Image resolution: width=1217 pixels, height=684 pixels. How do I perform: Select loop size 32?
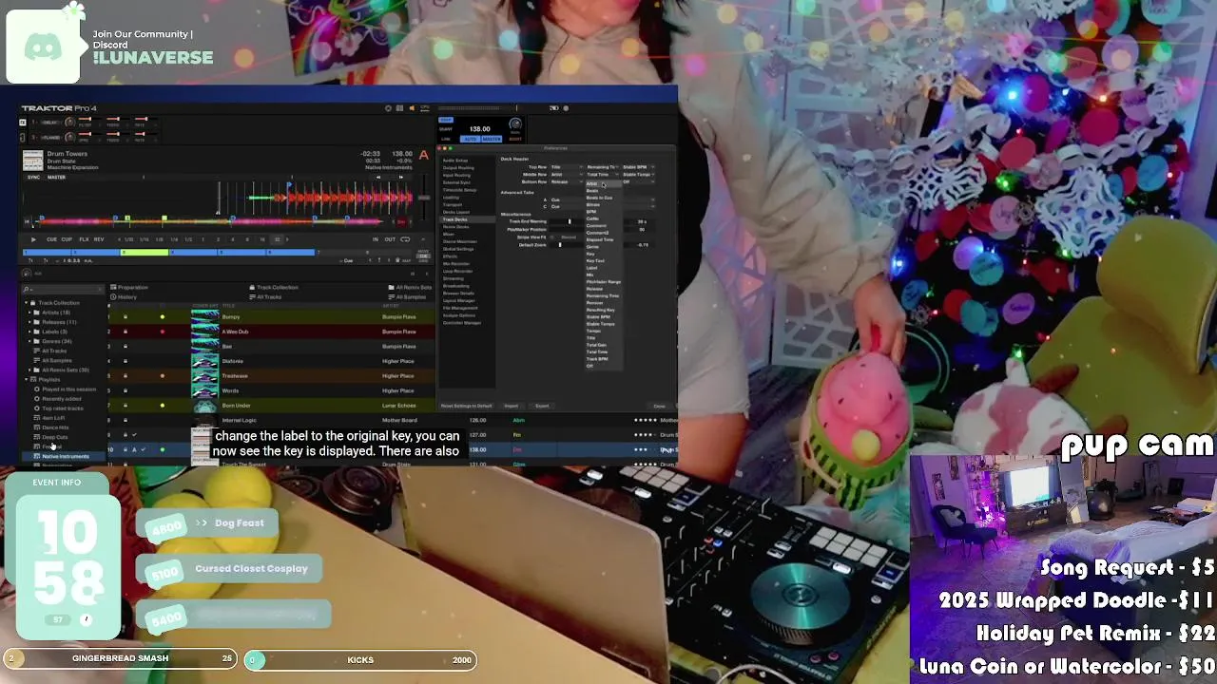tap(278, 239)
